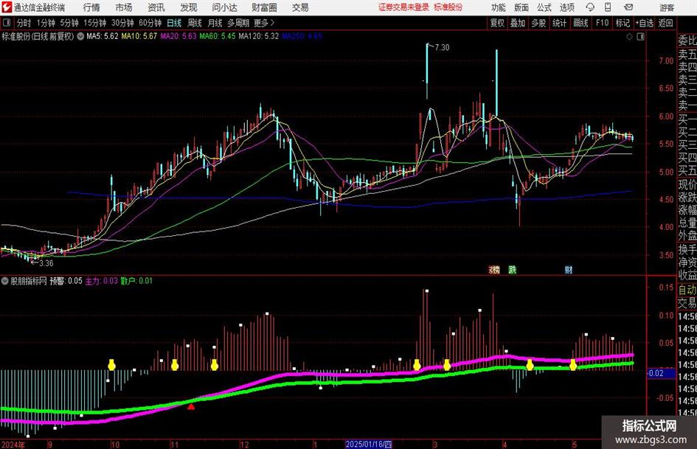
Task: Click the 标记 mark button
Action: point(623,23)
